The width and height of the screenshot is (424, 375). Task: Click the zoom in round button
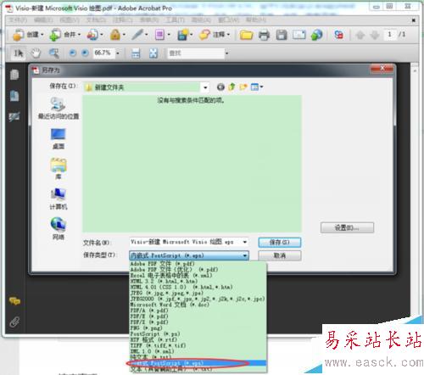click(85, 53)
